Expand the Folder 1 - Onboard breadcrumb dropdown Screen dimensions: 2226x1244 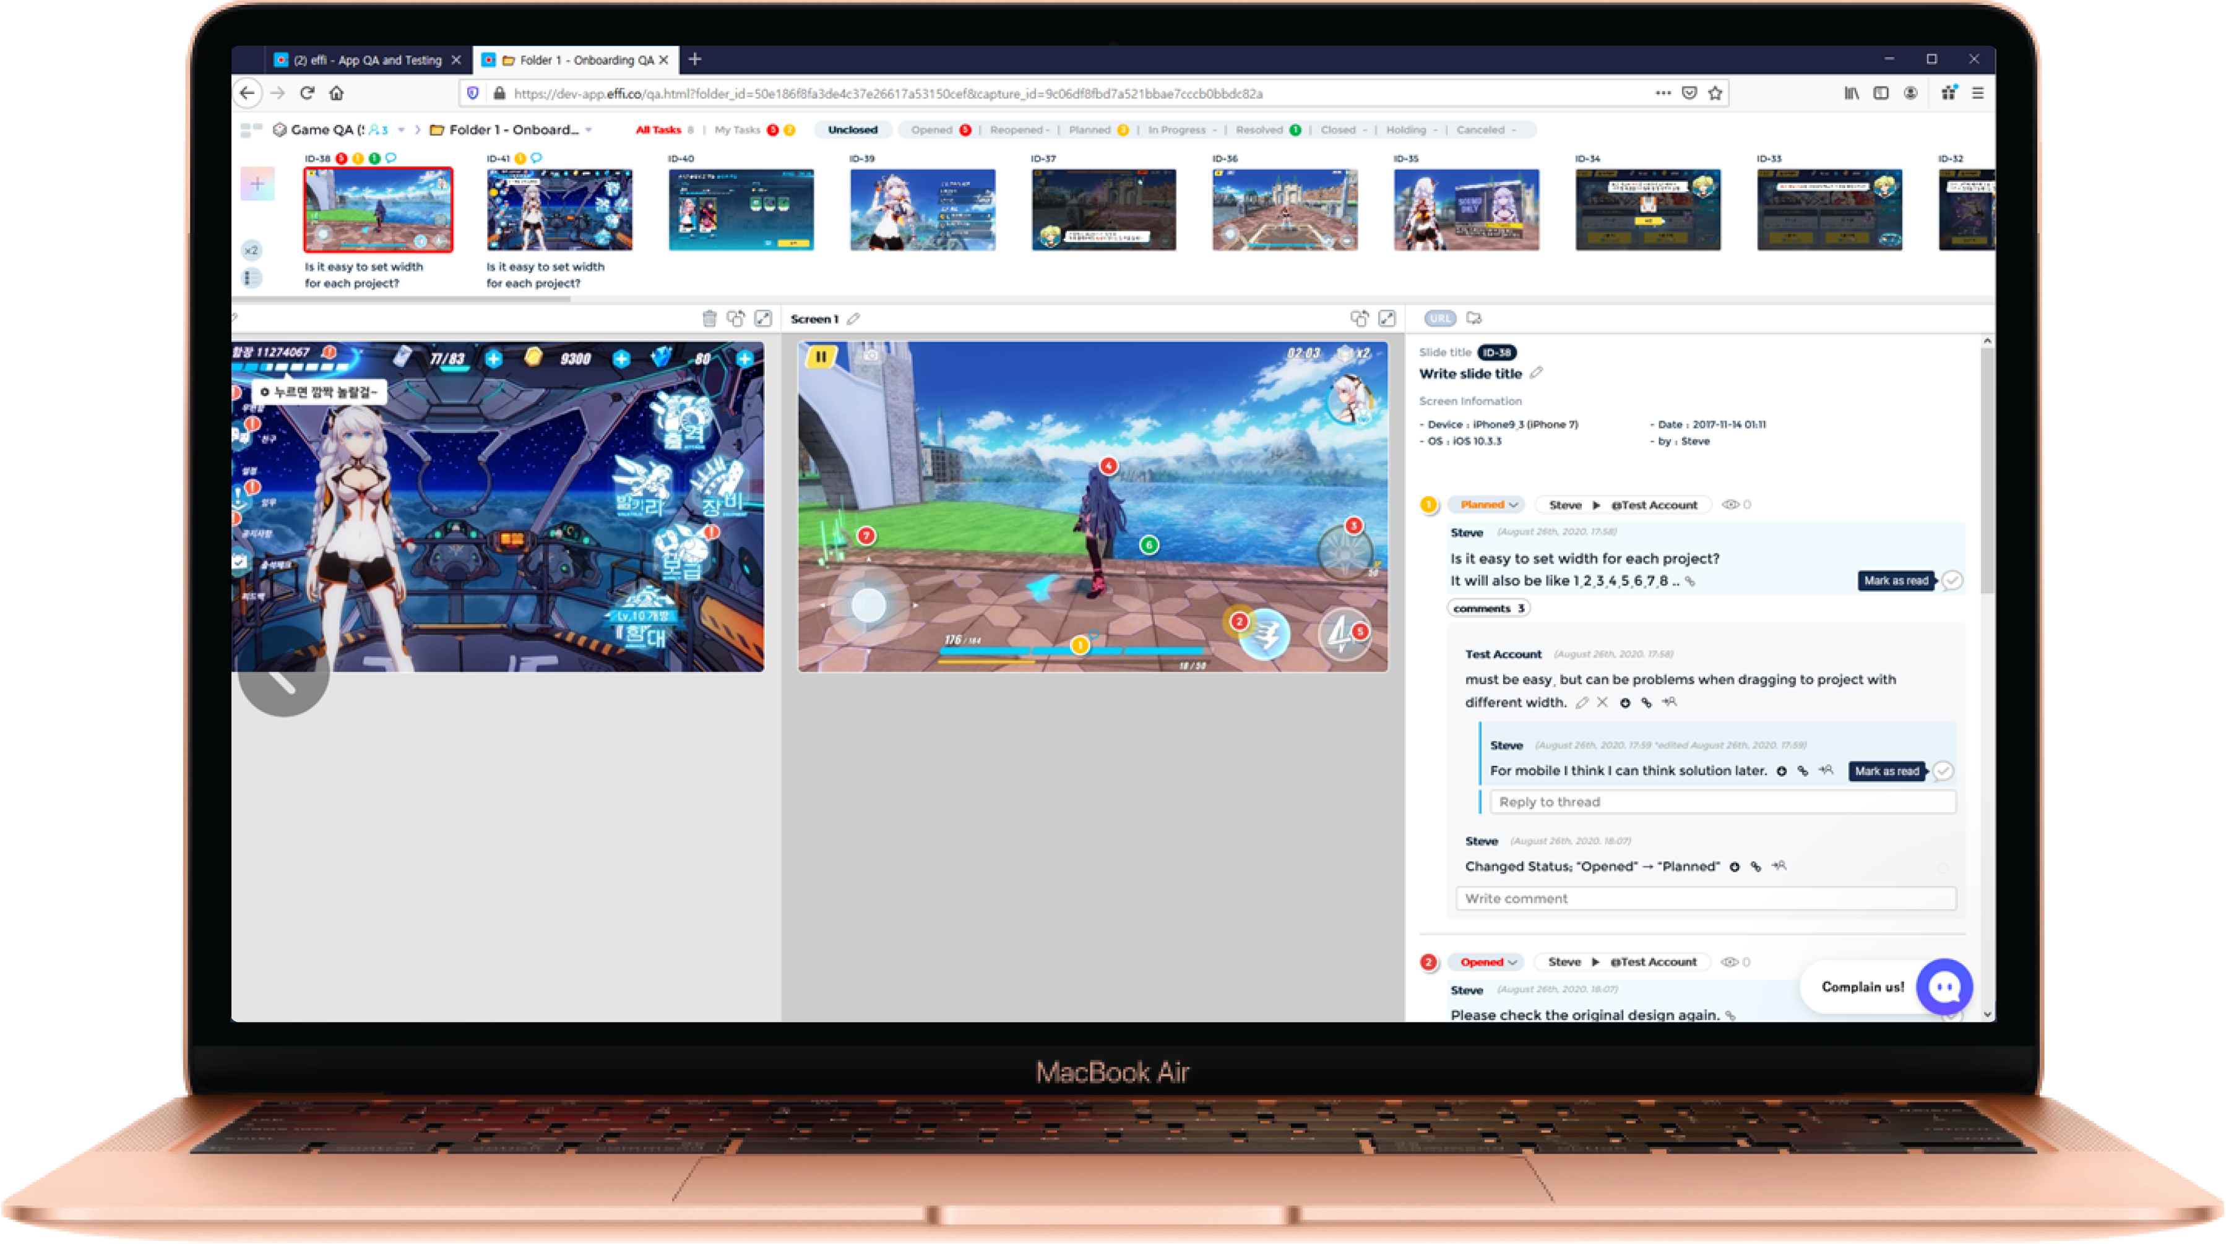click(589, 131)
